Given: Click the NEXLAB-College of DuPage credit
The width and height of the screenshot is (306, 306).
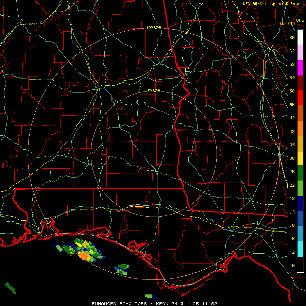Looking at the screenshot, I should [x=273, y=4].
